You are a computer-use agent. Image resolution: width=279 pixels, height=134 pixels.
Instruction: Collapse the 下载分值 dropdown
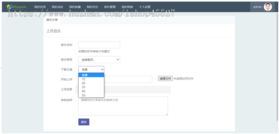91,70
